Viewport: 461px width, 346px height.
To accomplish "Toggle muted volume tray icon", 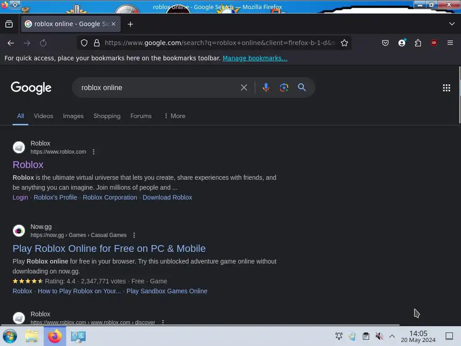I will tap(379, 336).
